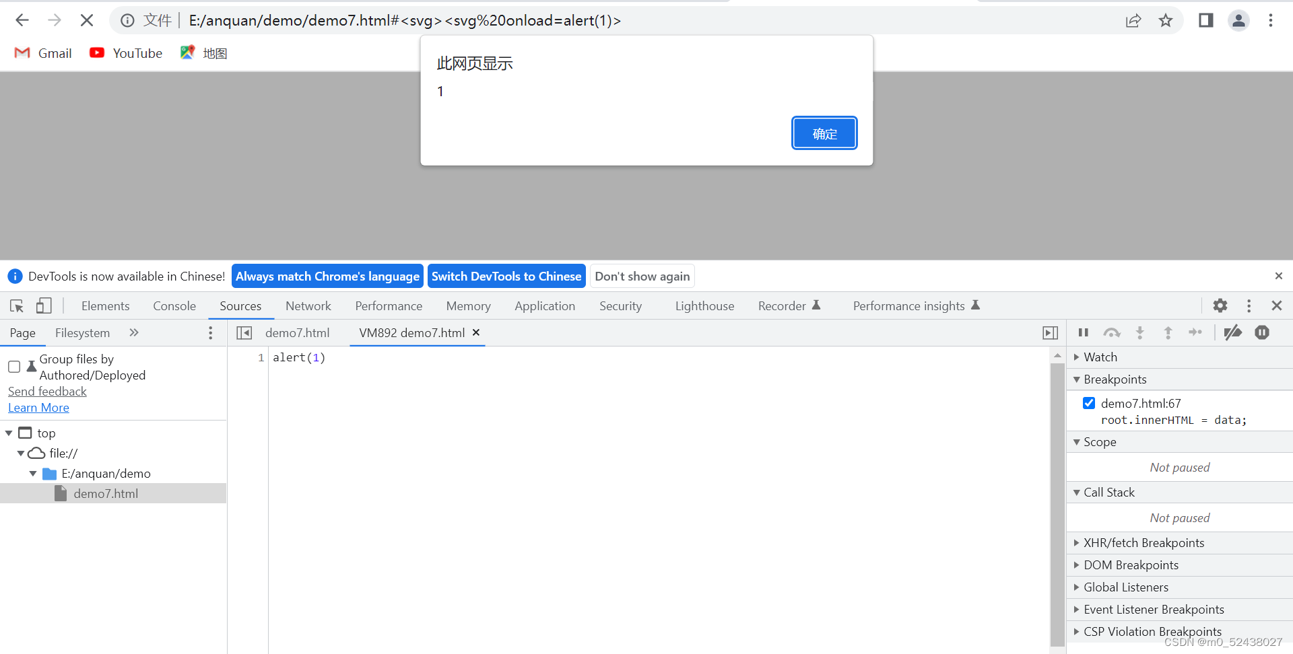Image resolution: width=1293 pixels, height=654 pixels.
Task: Open the Performance tab
Action: tap(389, 306)
